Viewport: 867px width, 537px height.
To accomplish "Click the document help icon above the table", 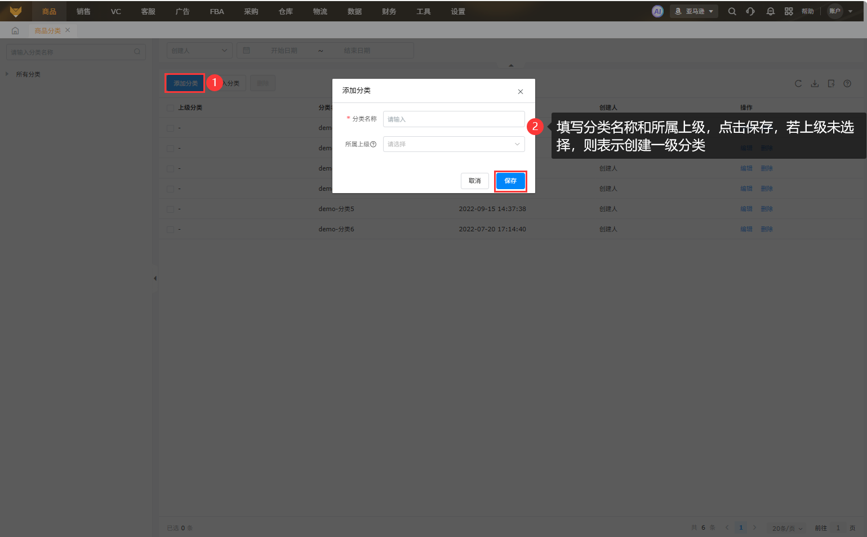I will click(x=831, y=84).
